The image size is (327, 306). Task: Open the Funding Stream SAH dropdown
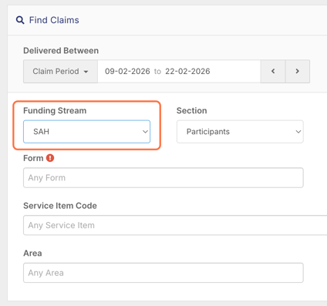(x=86, y=132)
